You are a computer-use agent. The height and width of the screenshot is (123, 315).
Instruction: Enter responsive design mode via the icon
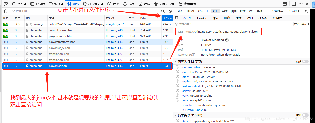coord(294,4)
